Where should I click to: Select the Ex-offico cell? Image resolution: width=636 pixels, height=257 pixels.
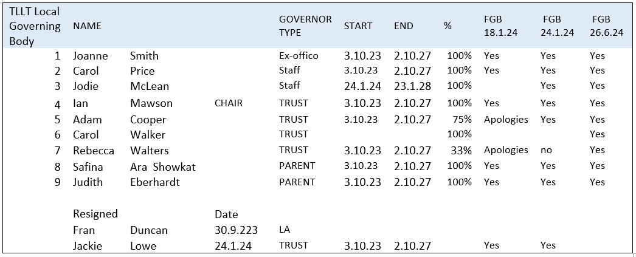coord(299,56)
